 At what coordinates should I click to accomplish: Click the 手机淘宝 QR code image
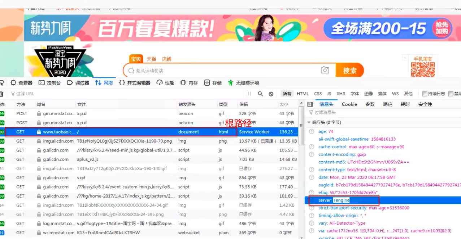423,70
